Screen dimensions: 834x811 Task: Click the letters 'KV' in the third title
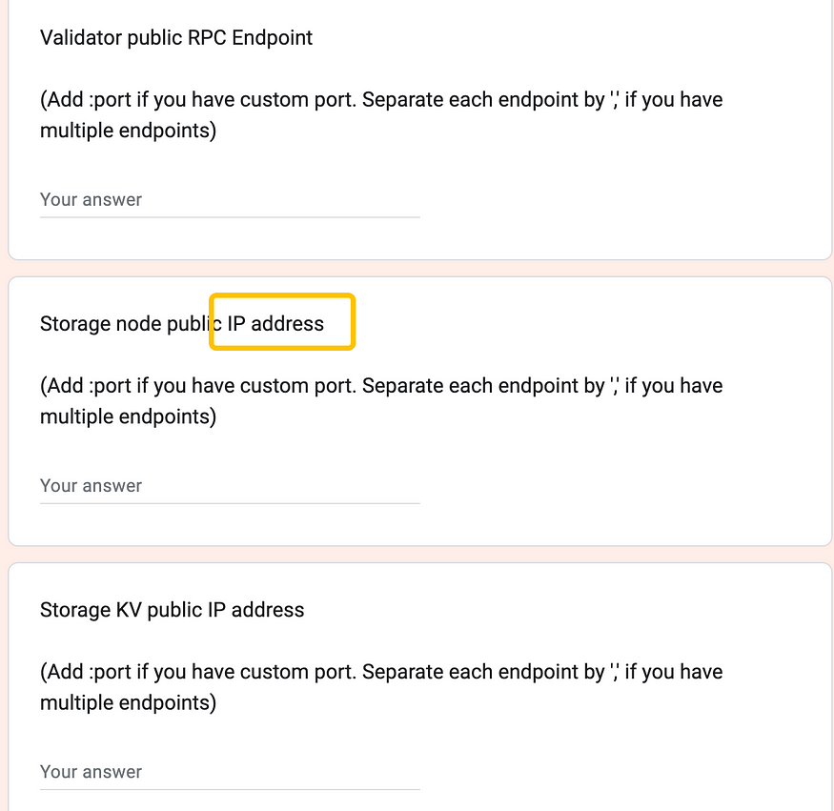(x=129, y=610)
